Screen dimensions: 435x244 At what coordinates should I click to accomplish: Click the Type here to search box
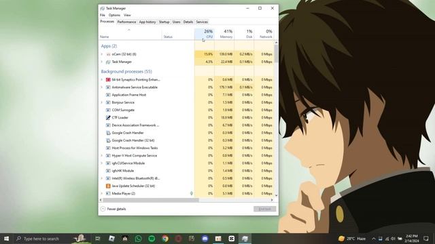[x=52, y=239]
